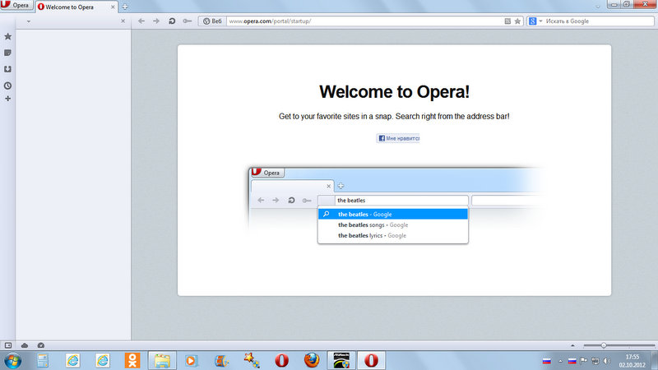Click the Facebook Мне нравится button
This screenshot has height=370, width=658.
pyautogui.click(x=398, y=138)
